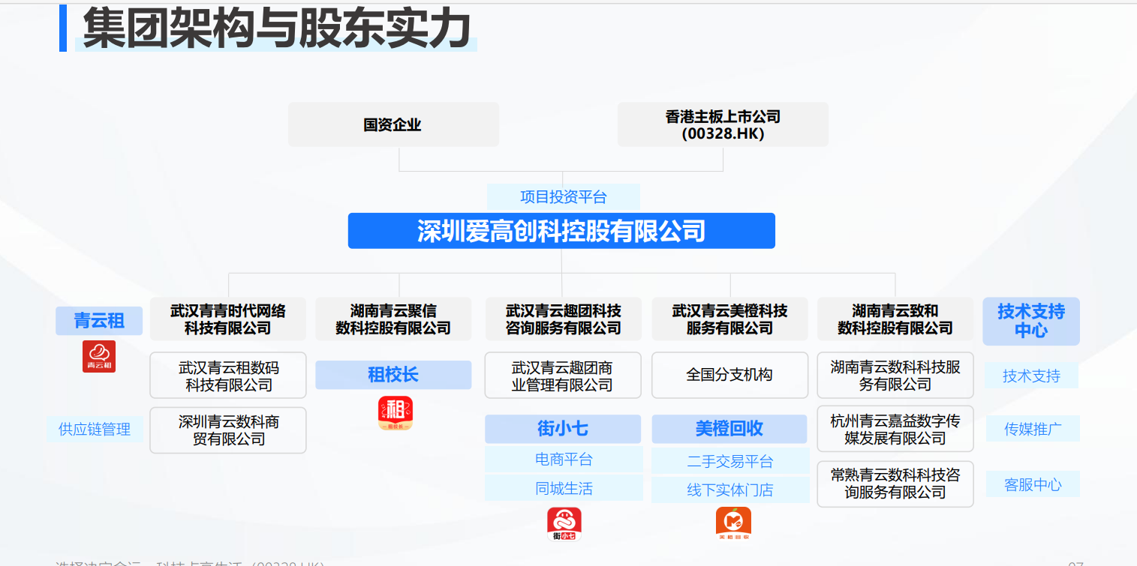The image size is (1137, 566).
Task: Click the 美橙回收 blue label
Action: pos(729,429)
